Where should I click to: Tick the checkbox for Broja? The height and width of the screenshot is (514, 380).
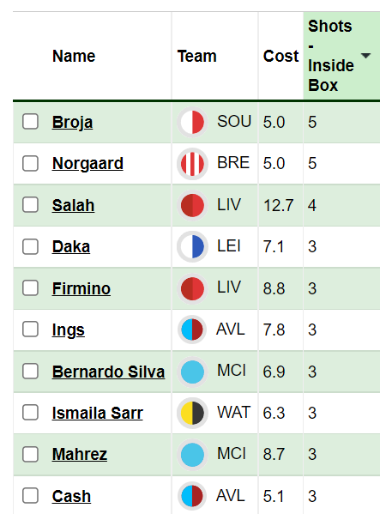pyautogui.click(x=31, y=122)
